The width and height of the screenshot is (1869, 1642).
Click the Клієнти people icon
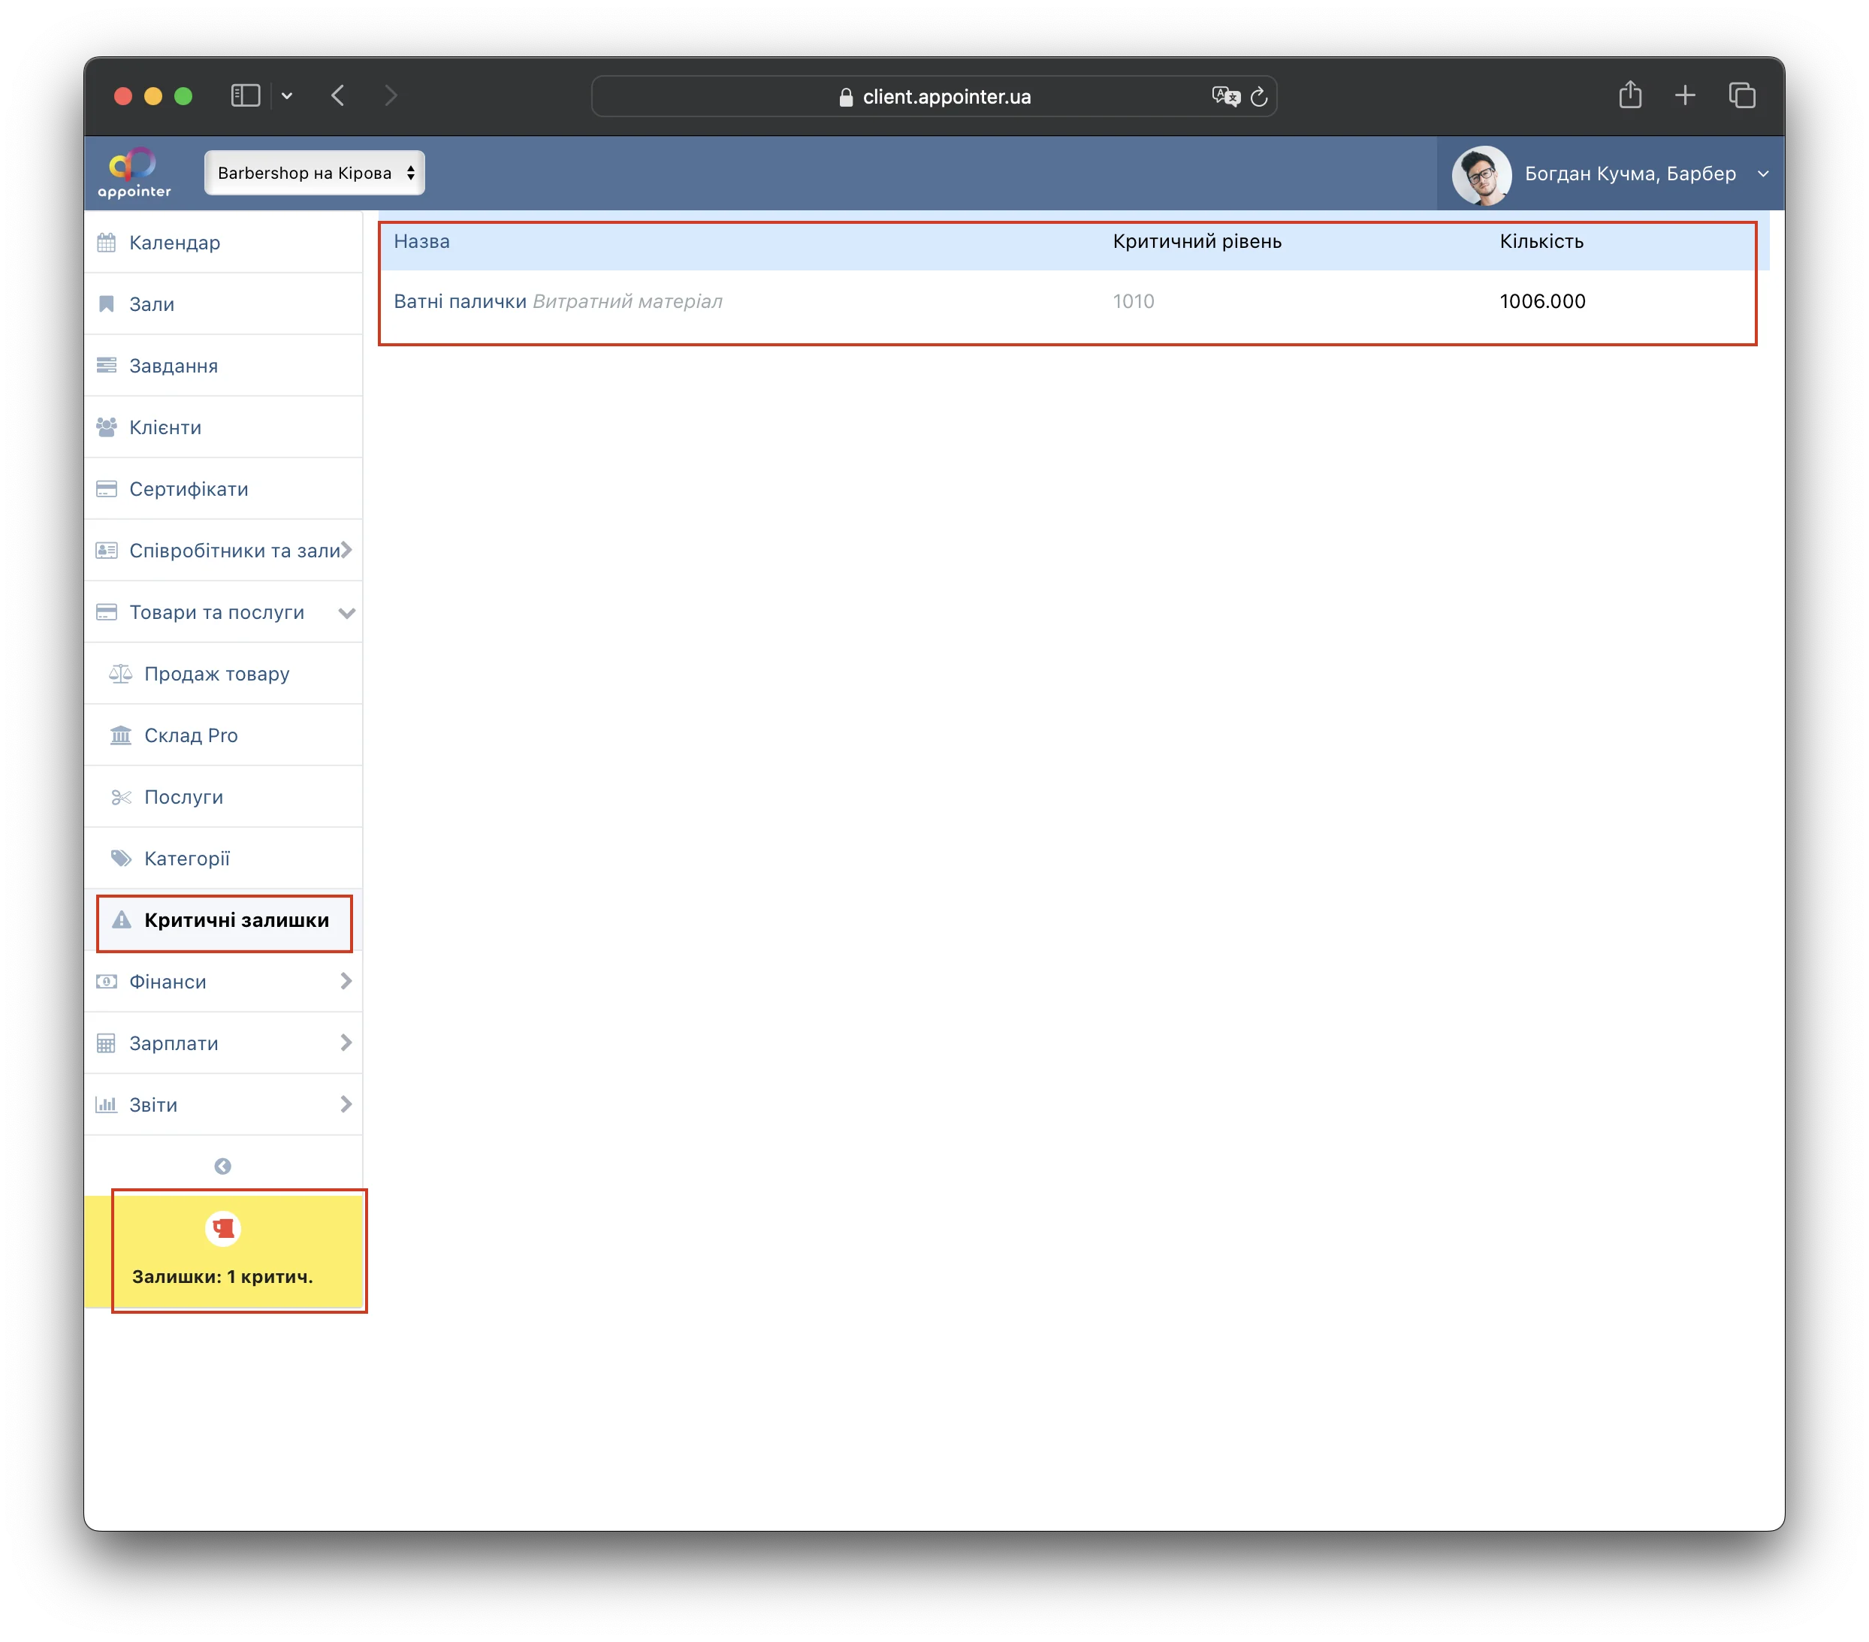(x=107, y=427)
